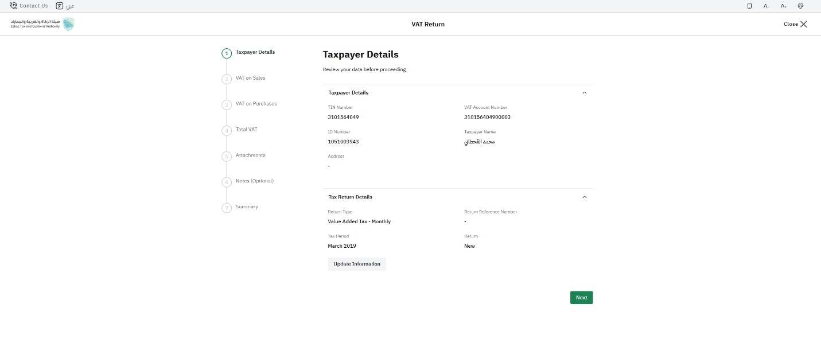Click the VAT Return page title
Viewport: 821px width, 343px height.
(x=428, y=24)
